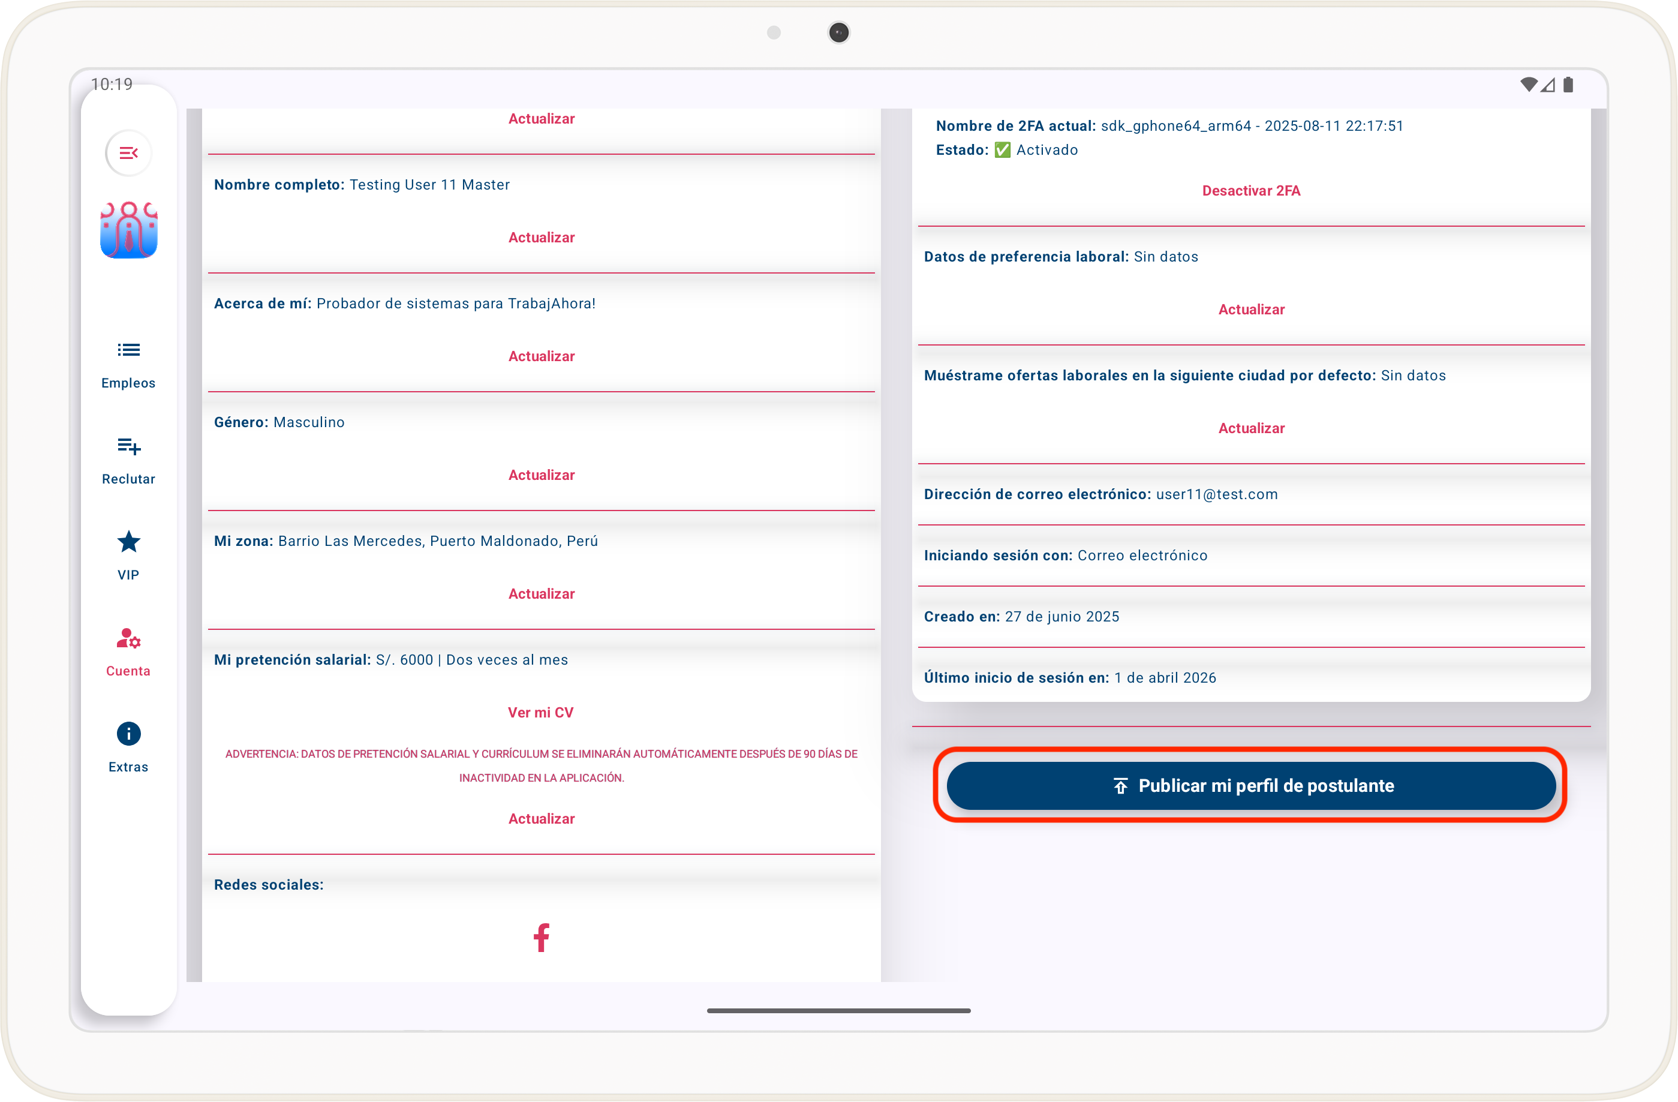Update Mi pretención salarial data
This screenshot has width=1678, height=1102.
tap(542, 819)
